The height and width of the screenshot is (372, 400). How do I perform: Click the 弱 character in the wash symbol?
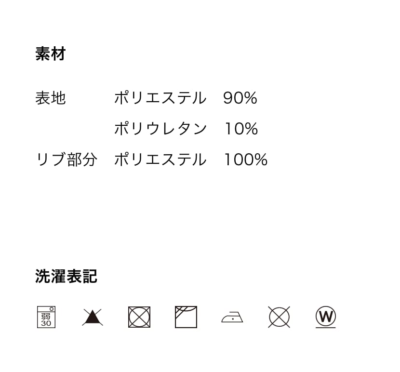point(46,317)
